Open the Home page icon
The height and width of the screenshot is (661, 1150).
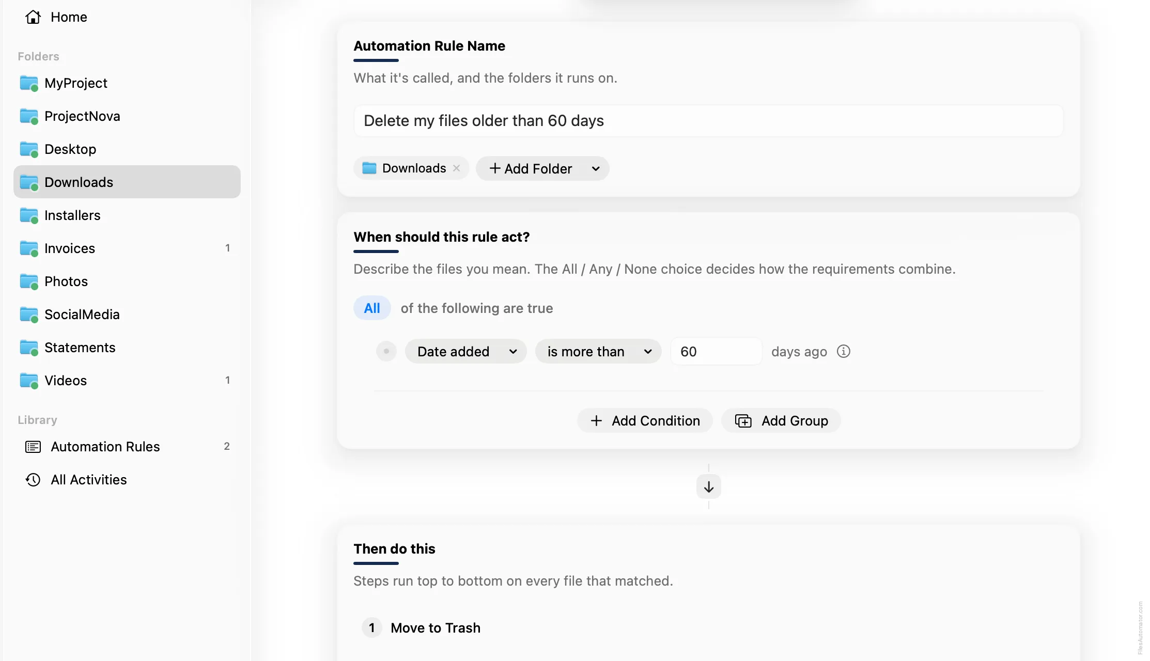pyautogui.click(x=33, y=17)
